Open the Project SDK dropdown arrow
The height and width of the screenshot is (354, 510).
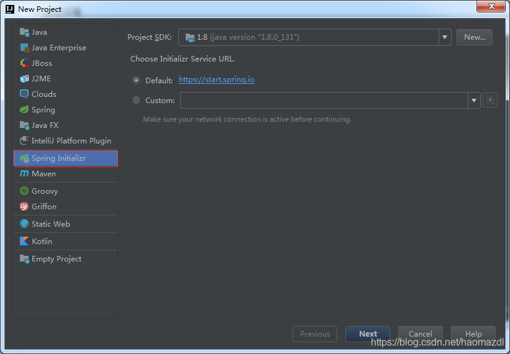click(x=445, y=37)
